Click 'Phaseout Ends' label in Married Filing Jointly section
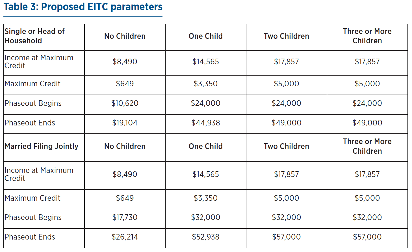 [x=30, y=237]
